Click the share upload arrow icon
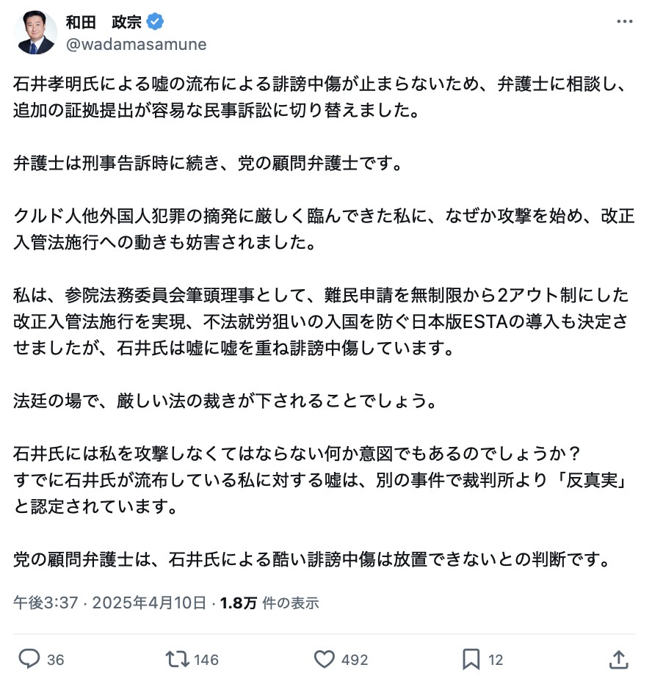Viewport: 652px width, 684px height. coord(618,659)
